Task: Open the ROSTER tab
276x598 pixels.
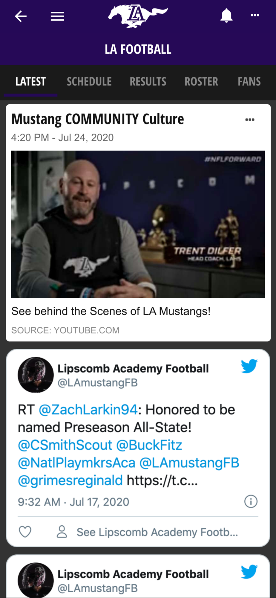Action: coord(201,81)
